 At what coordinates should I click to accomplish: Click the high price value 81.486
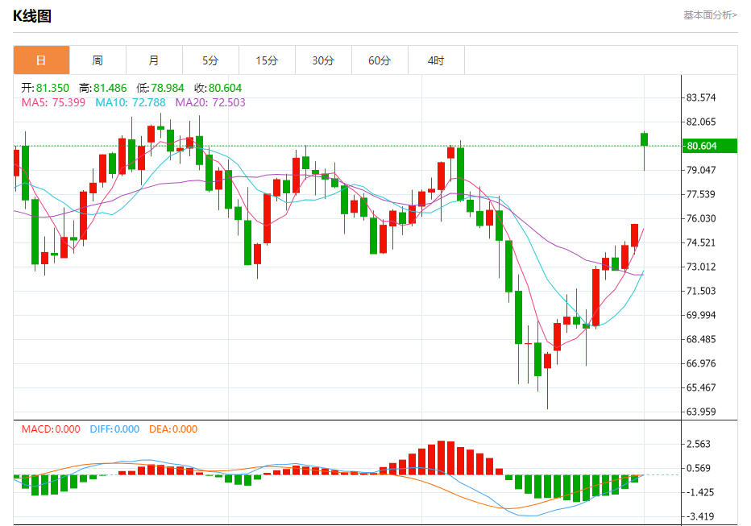(110, 88)
